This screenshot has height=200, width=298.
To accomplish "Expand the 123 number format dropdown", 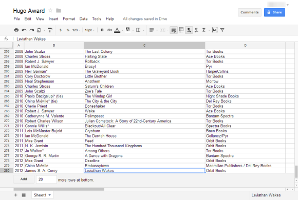I will point(77,30).
